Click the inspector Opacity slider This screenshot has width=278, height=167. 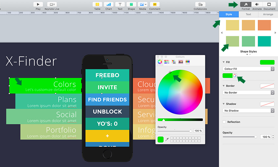240,137
